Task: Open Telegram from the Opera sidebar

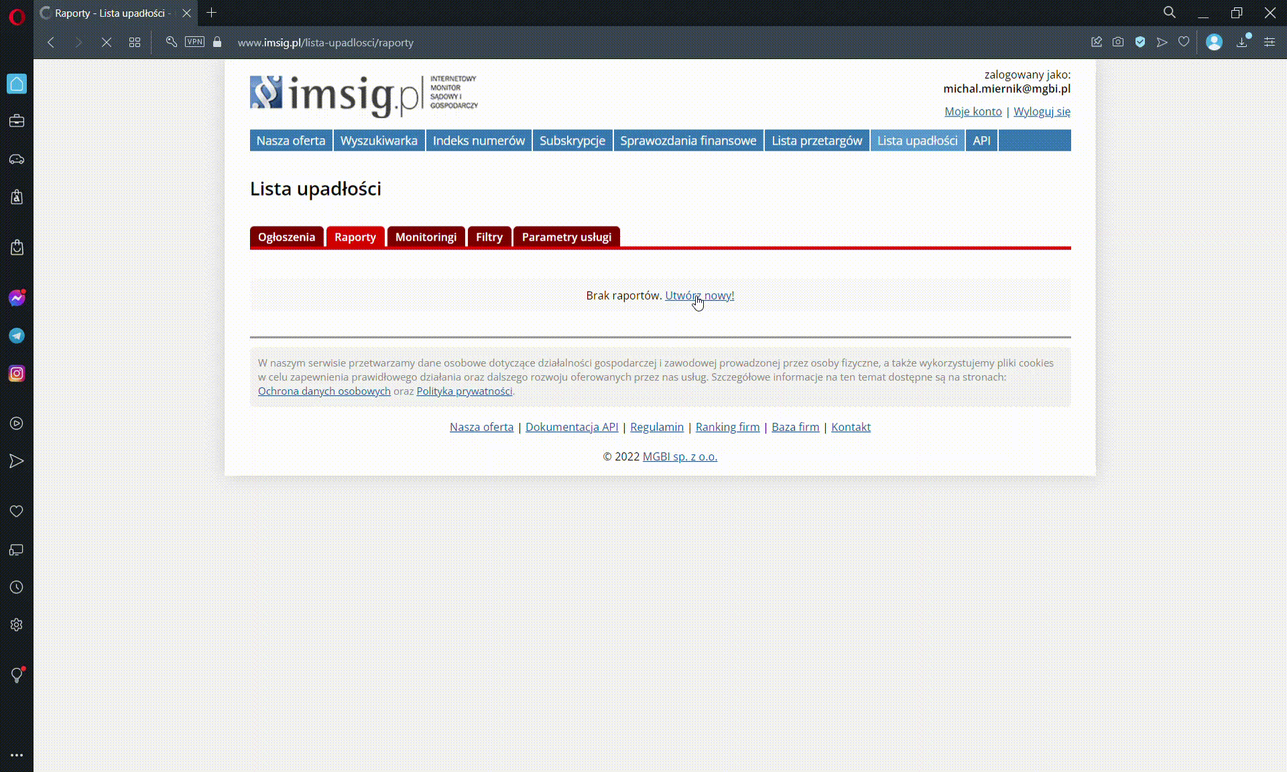Action: (x=16, y=336)
